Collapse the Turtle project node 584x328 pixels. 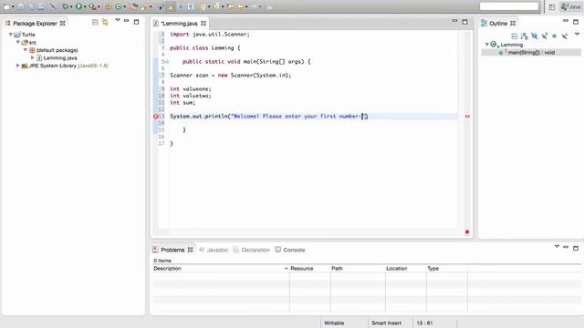(11, 35)
